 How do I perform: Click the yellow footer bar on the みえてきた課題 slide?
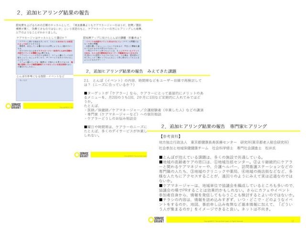(x=119, y=155)
